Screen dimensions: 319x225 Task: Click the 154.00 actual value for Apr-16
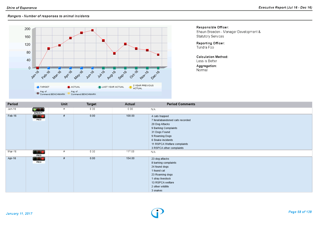pos(130,159)
